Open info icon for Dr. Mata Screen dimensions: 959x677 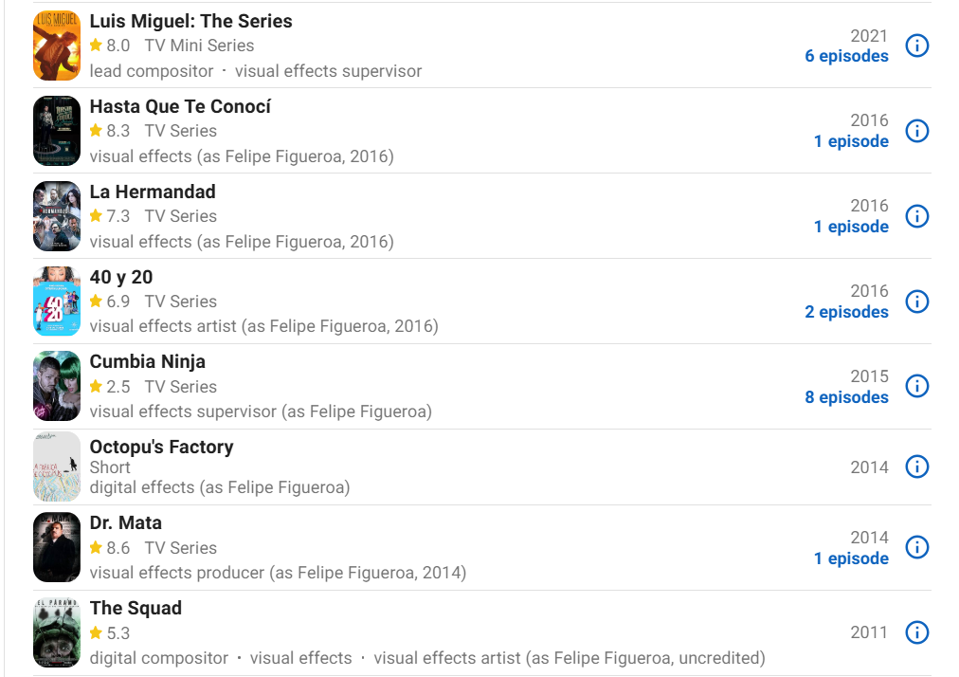click(916, 547)
